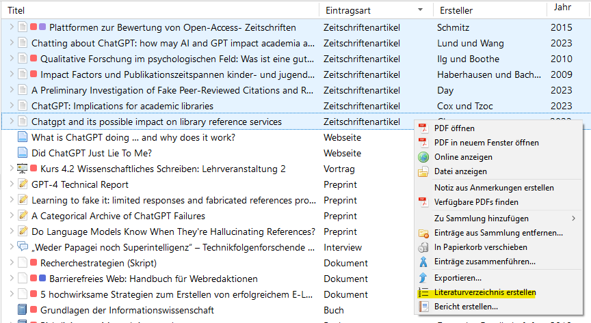The height and width of the screenshot is (323, 591).
Task: Click the 'Vortrag' item type cell
Action: coord(339,169)
